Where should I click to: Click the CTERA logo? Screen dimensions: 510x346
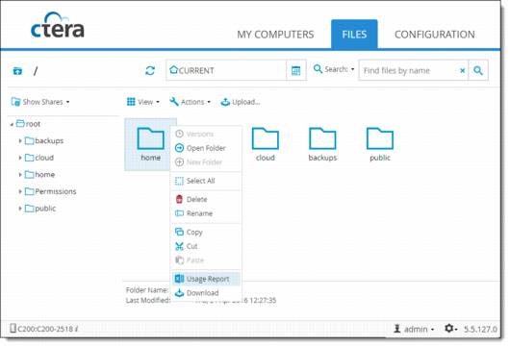coord(58,25)
